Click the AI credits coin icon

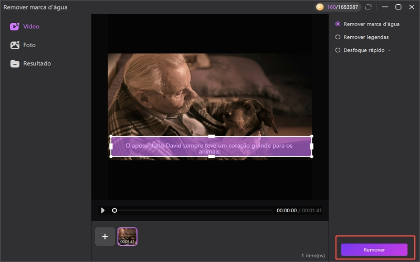pos(320,7)
